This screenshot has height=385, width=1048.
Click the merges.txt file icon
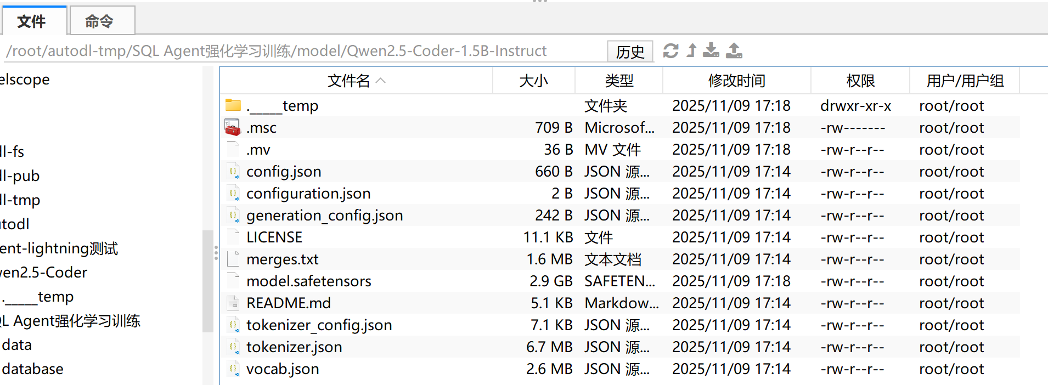click(x=234, y=259)
